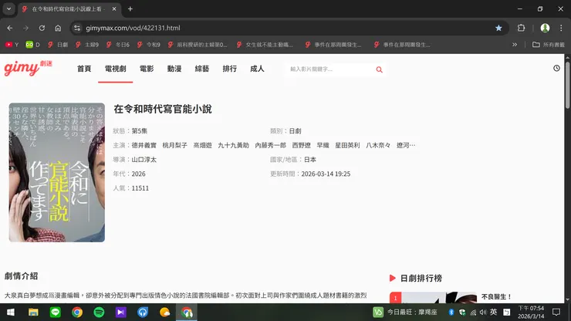
Task: Go to the 動漫 section
Action: pos(174,69)
